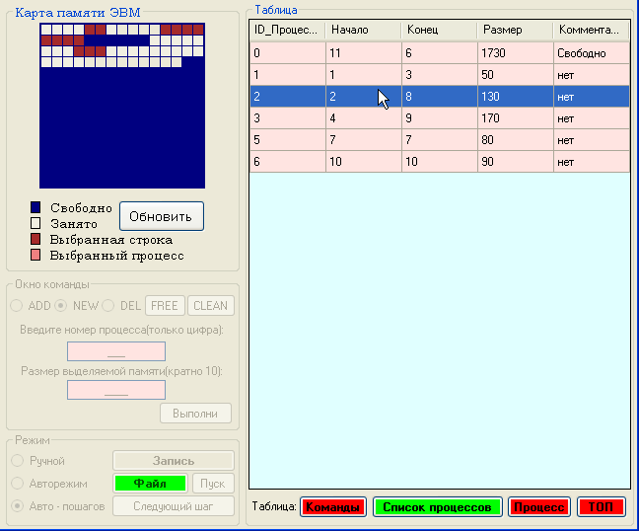This screenshot has height=531, width=639.
Task: Select the row with size 80
Action: click(440, 140)
